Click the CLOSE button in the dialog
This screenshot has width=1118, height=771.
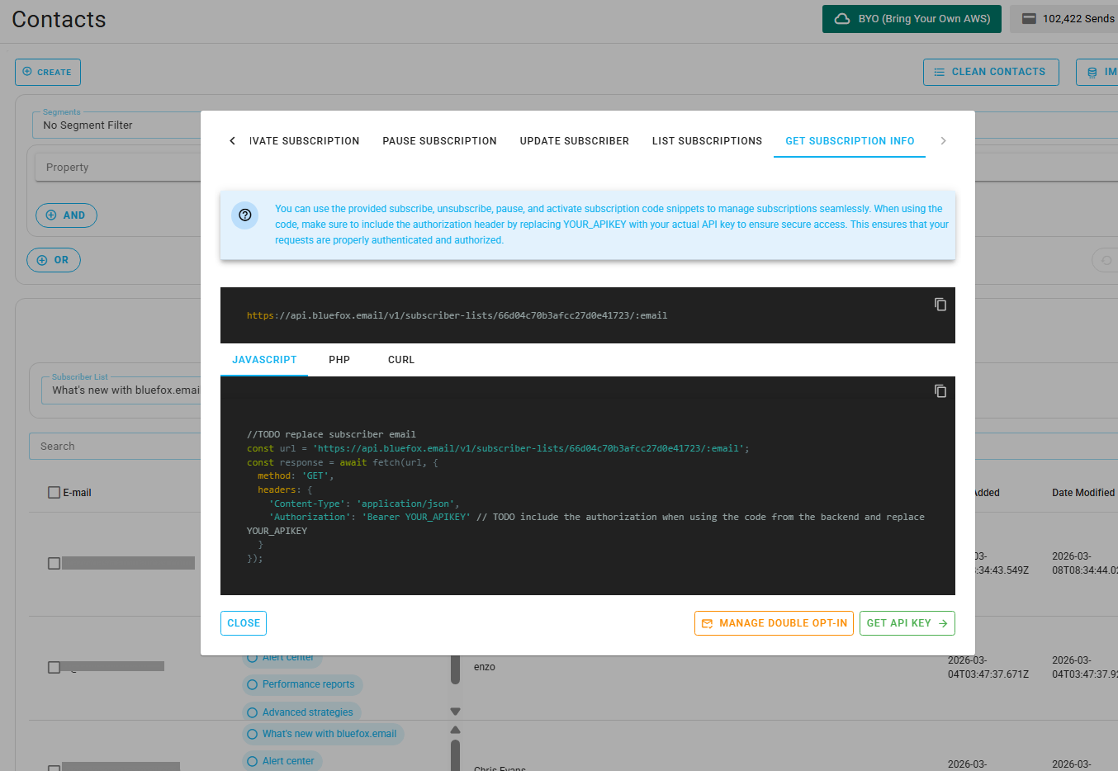click(243, 623)
